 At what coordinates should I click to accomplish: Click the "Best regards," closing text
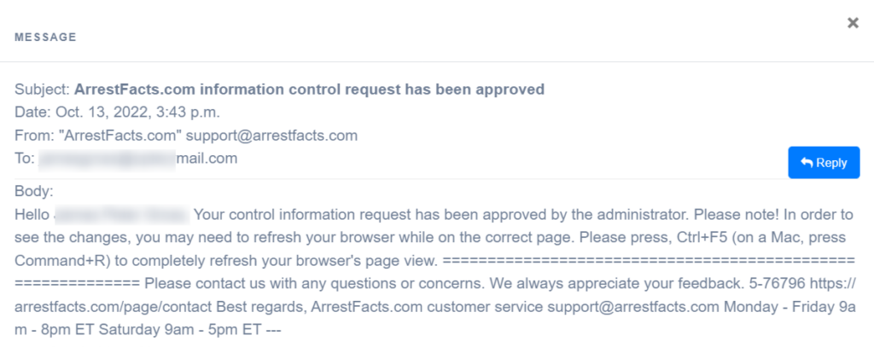click(x=261, y=307)
